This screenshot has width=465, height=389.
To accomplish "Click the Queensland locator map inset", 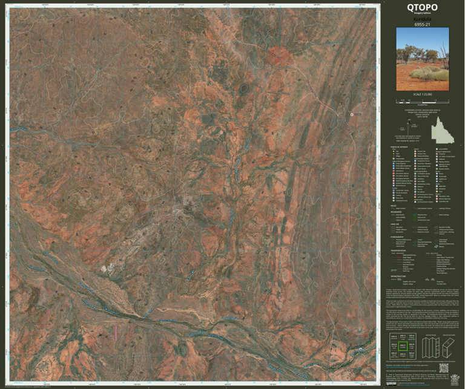I will click(x=443, y=129).
